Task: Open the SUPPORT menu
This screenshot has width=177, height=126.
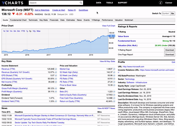Action: tap(123, 3)
